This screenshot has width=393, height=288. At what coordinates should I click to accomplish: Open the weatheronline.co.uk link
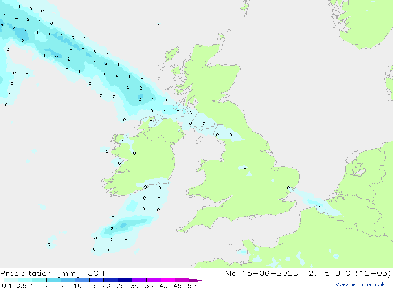click(360, 284)
